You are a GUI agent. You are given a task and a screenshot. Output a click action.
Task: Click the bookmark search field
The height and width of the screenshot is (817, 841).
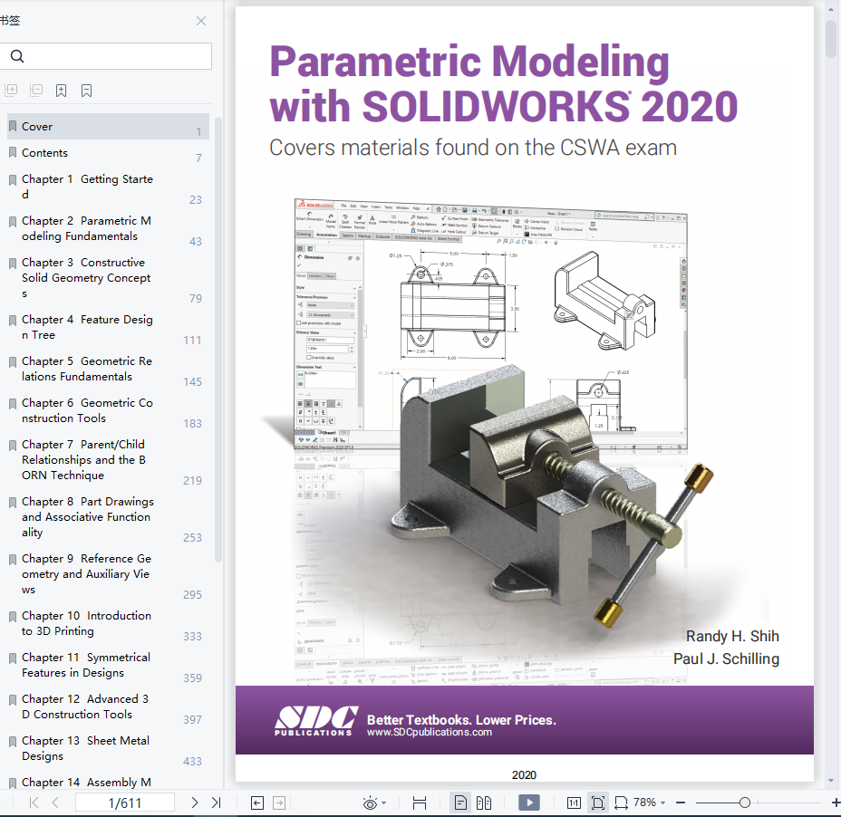click(106, 56)
